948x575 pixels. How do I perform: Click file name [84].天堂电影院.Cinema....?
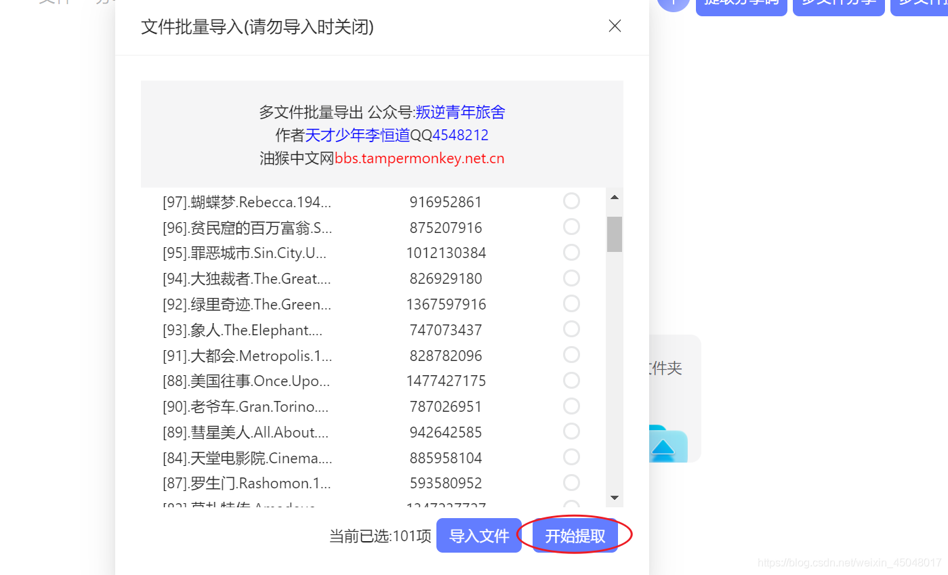247,459
